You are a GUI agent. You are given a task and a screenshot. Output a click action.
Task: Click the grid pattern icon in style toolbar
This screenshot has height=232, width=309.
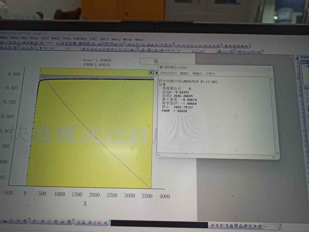pos(232,51)
